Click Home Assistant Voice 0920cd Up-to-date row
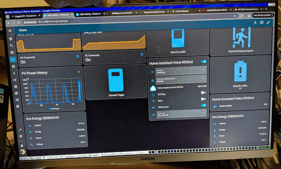Screen dimensions: 281x169 [x=178, y=87]
